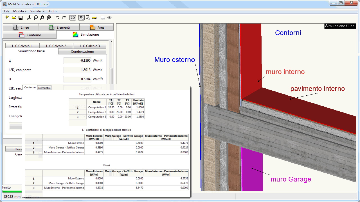Click the Nome column header
The width and height of the screenshot is (360, 202).
point(96,102)
